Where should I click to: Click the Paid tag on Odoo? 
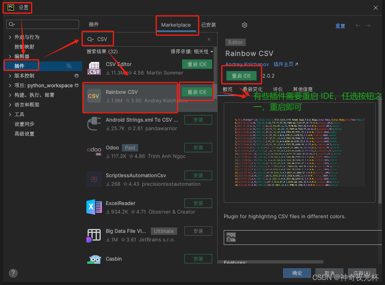point(130,148)
